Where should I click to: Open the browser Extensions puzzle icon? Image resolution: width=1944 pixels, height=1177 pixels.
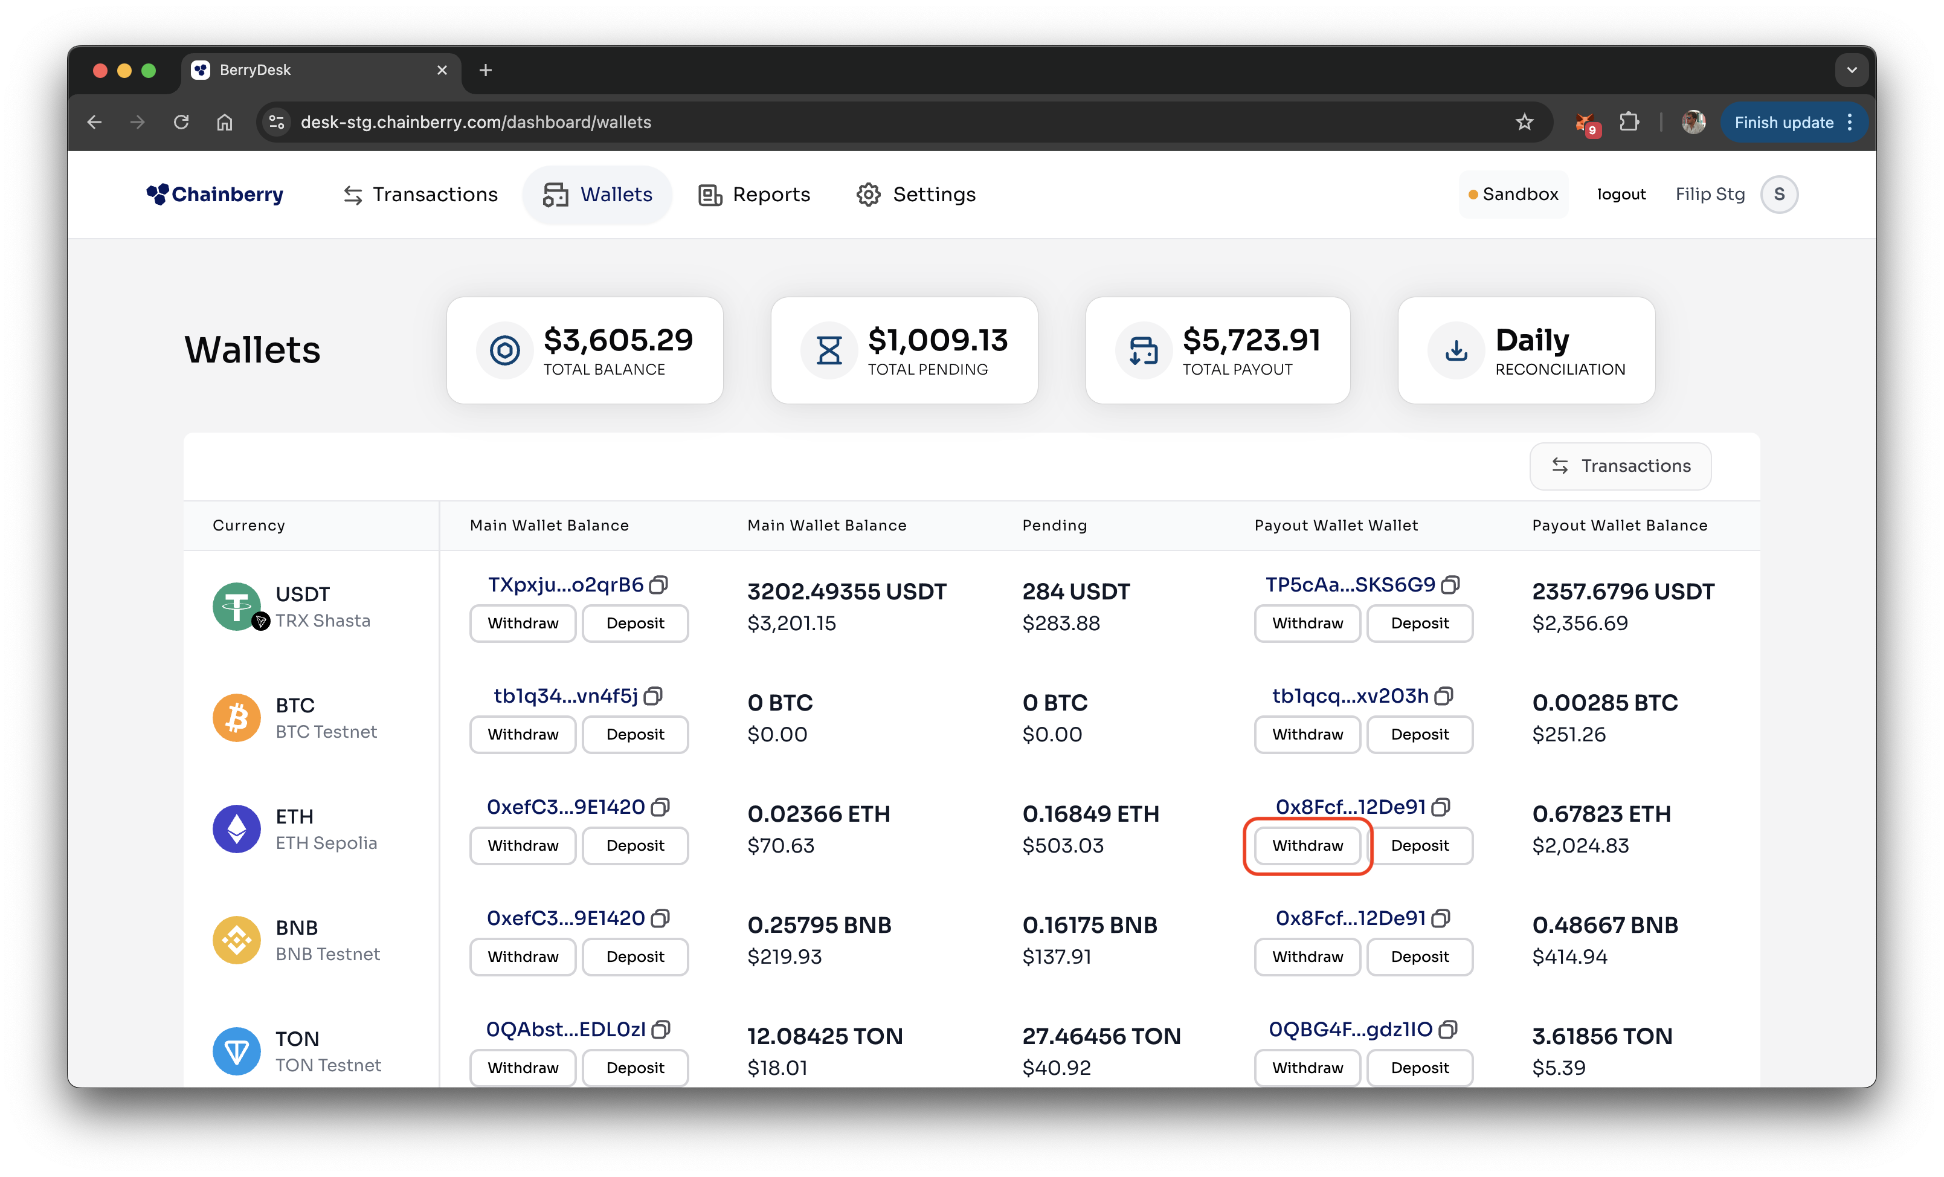point(1629,122)
